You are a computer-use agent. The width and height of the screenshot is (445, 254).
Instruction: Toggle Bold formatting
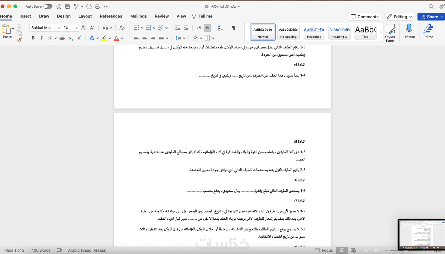(x=33, y=38)
